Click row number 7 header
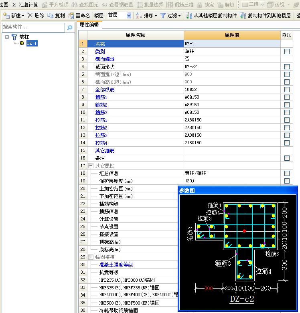The image size is (300, 313). 83,89
